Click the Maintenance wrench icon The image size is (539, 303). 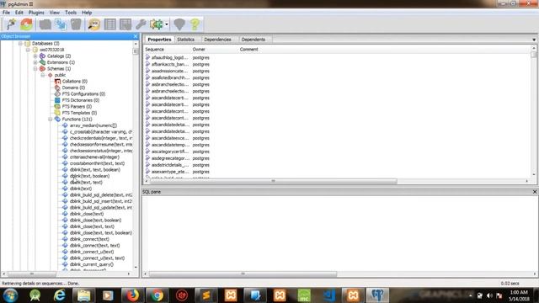[141, 24]
